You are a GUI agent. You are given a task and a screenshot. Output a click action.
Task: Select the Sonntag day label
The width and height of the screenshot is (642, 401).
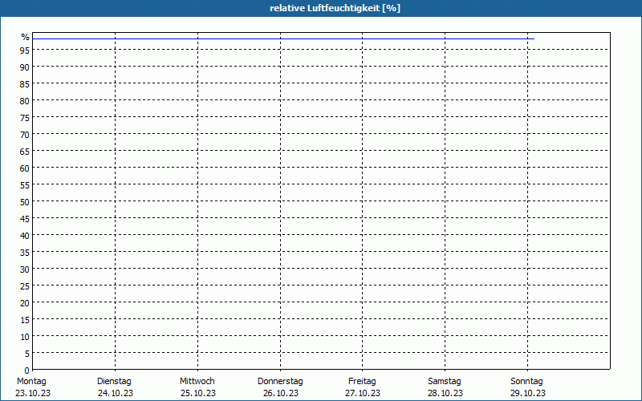point(527,381)
